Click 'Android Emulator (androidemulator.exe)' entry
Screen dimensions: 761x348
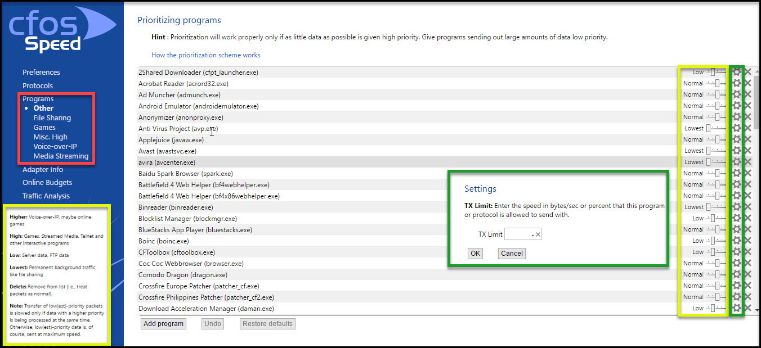point(198,106)
